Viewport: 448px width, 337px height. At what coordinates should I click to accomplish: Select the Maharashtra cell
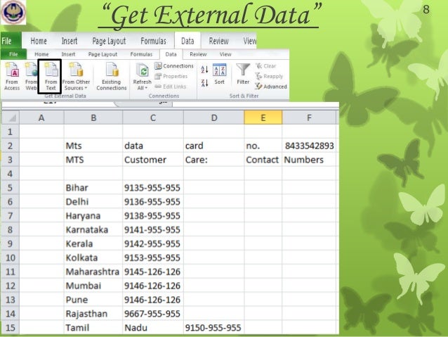click(x=93, y=272)
